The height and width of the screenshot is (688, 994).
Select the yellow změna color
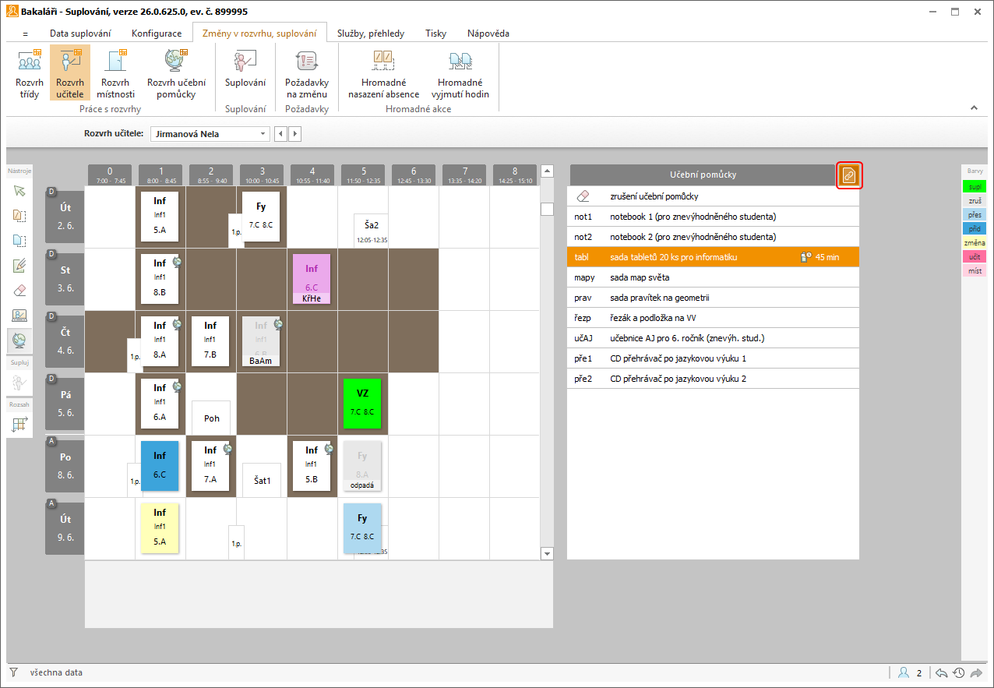(x=975, y=242)
